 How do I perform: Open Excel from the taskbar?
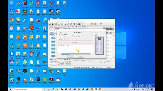87,89
